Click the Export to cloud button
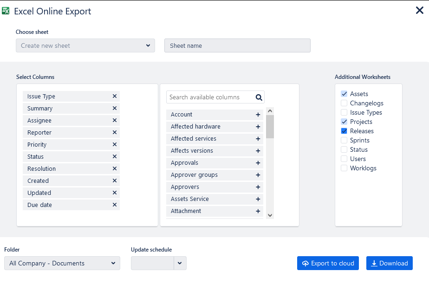This screenshot has height=297, width=429. click(x=328, y=263)
